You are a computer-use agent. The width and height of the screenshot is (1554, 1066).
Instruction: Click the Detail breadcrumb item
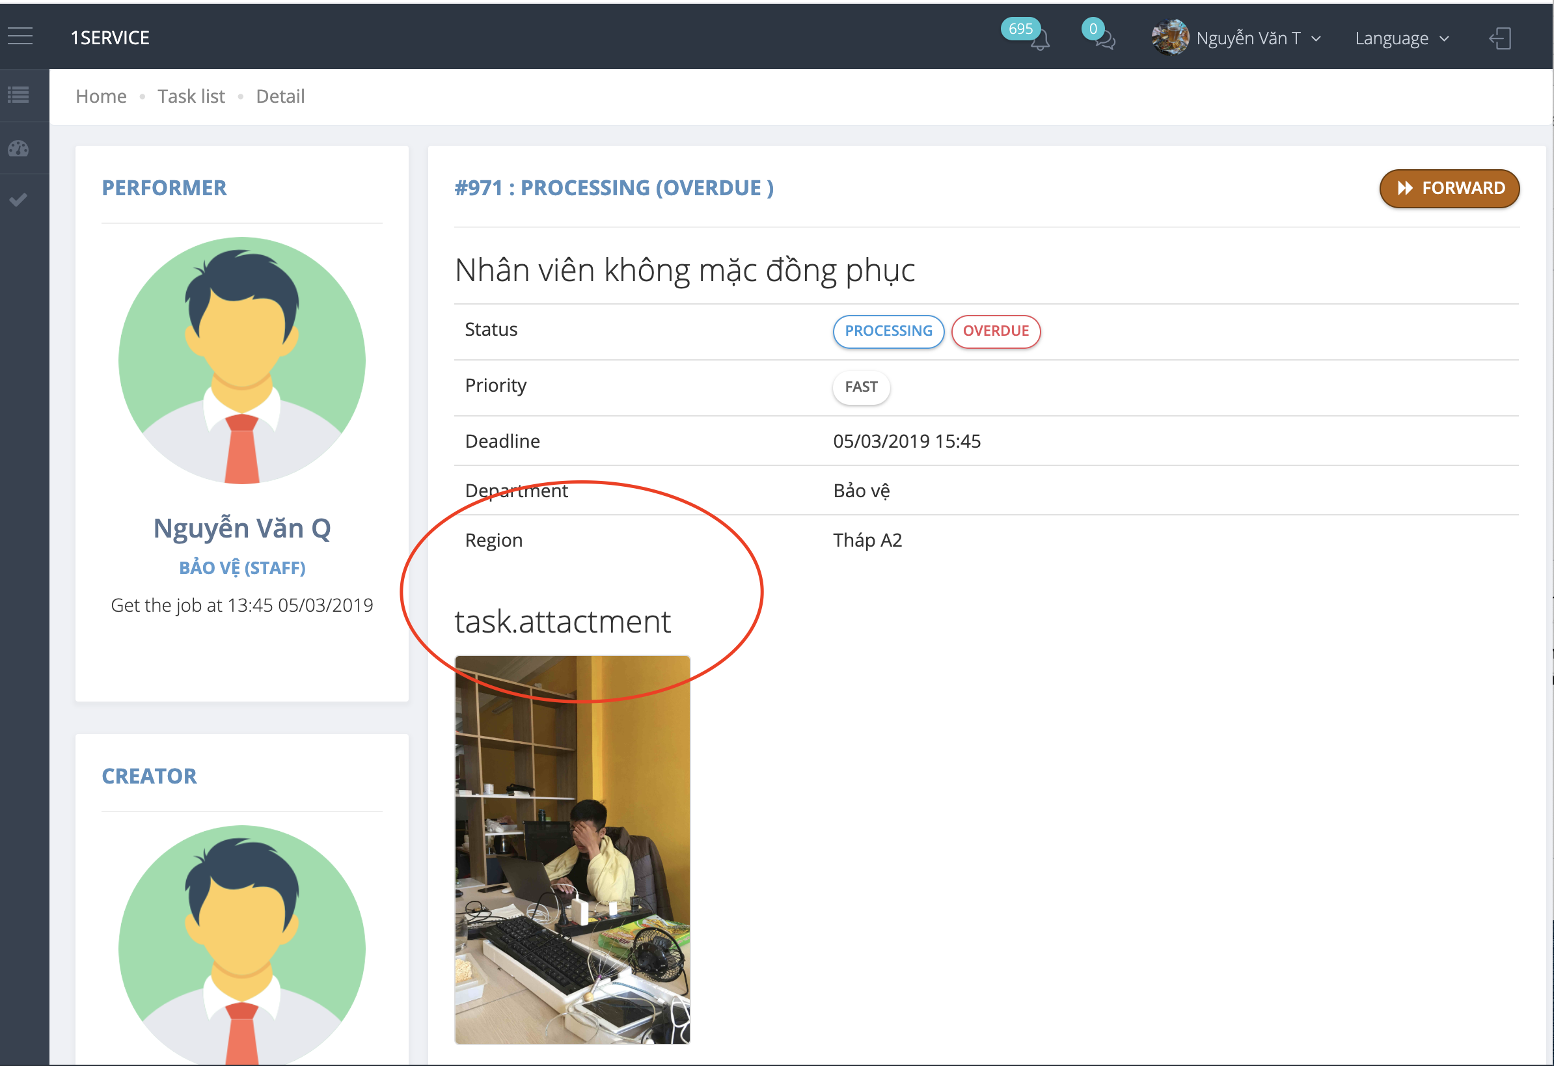(x=280, y=96)
